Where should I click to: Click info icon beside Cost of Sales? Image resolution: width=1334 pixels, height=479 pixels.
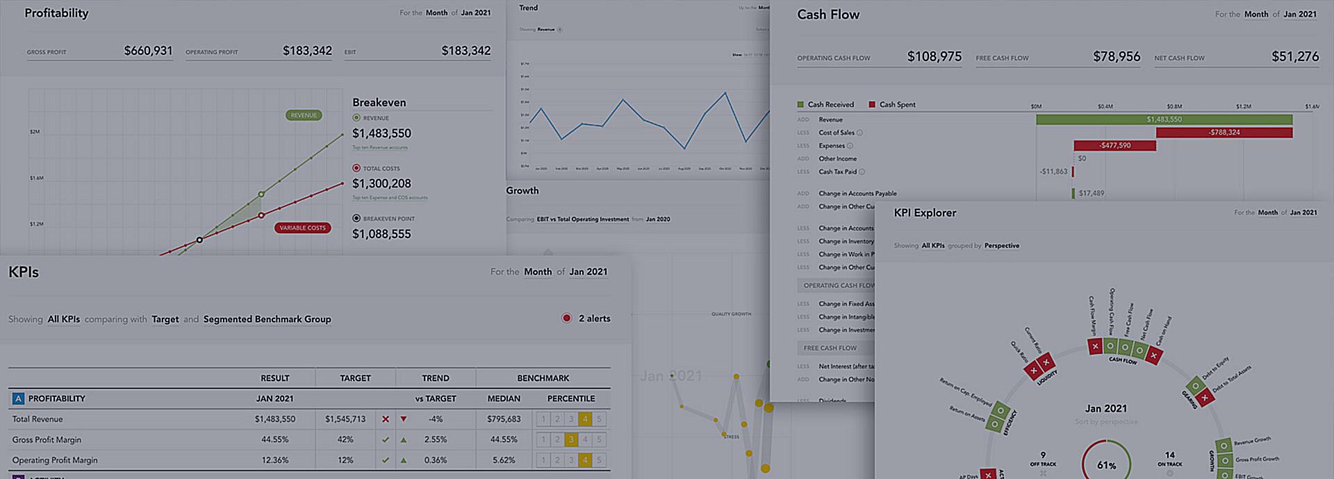(859, 133)
